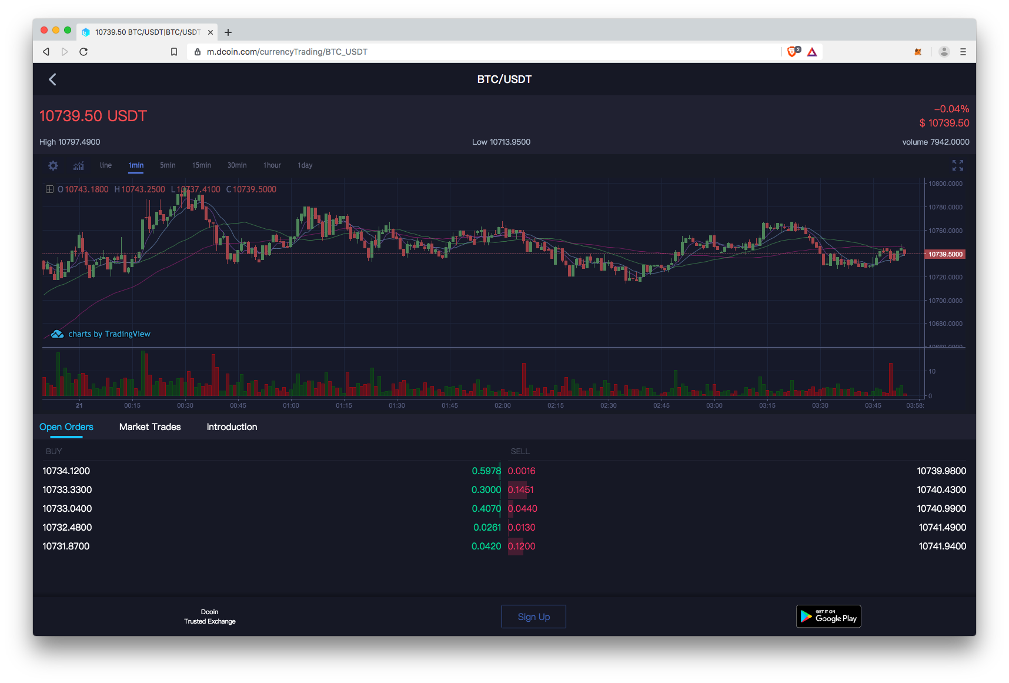Select sell order price 10741.4900
Viewport: 1009px width, 683px height.
(x=943, y=528)
